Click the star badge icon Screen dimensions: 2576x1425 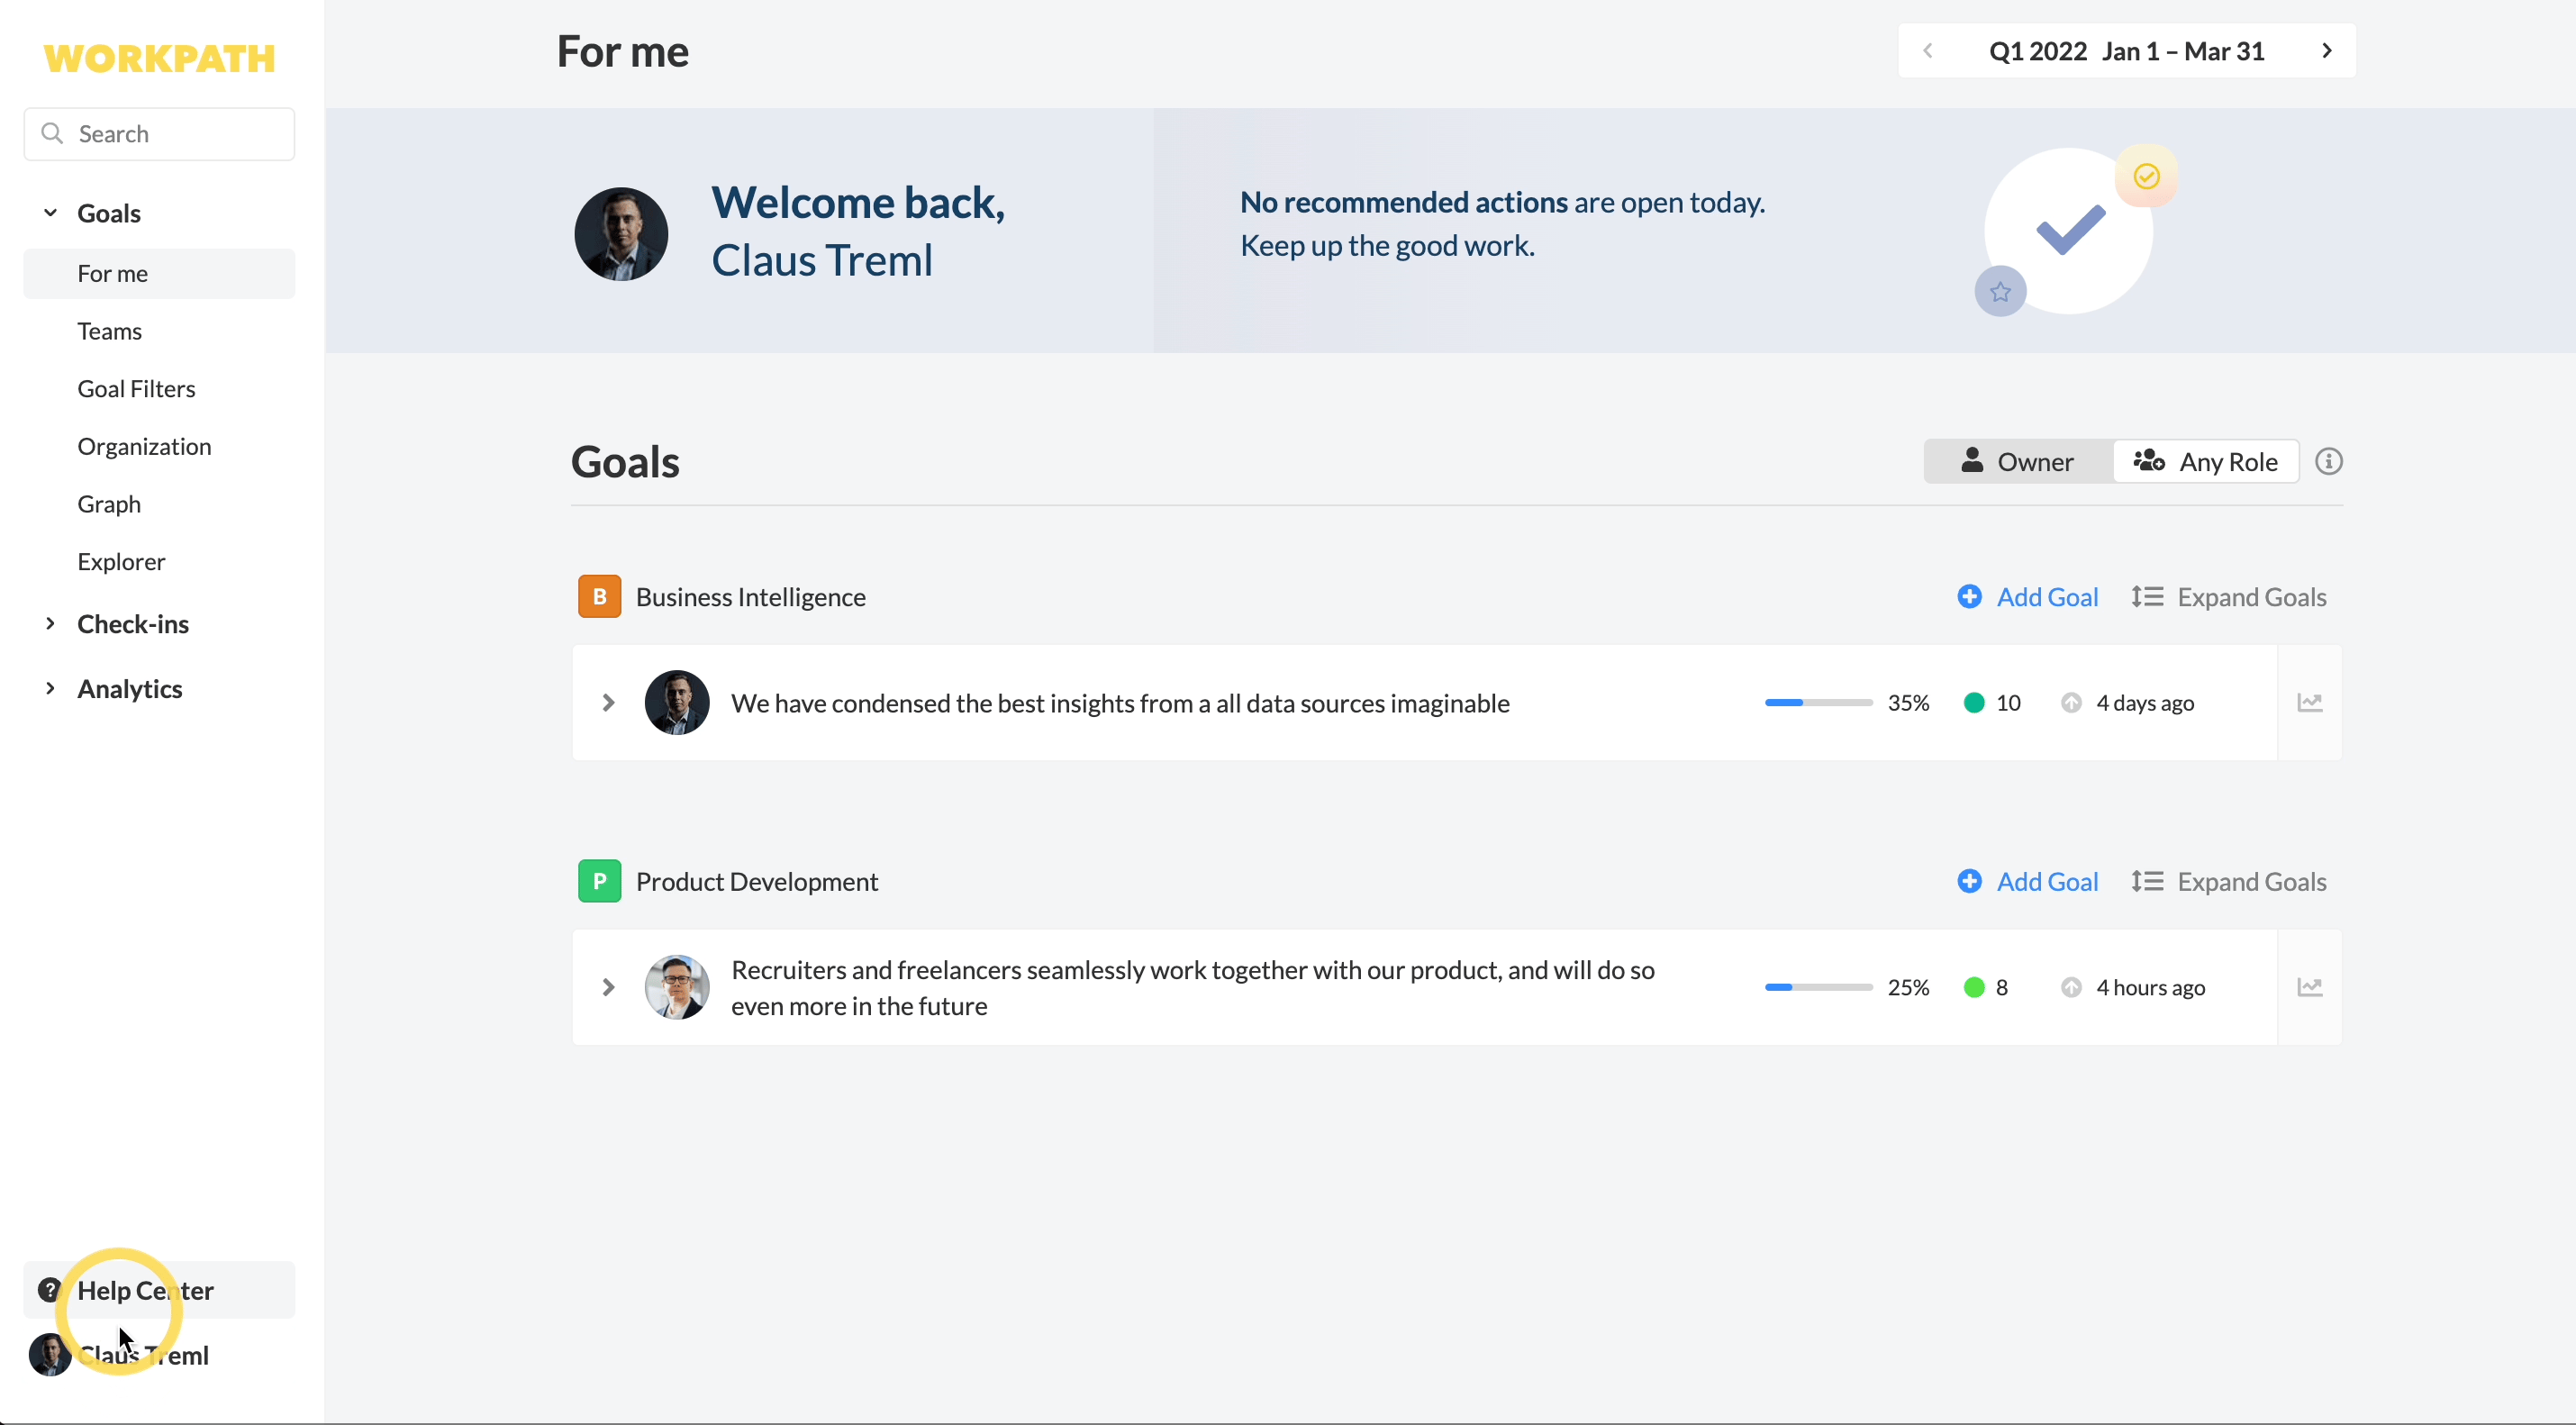(x=2000, y=292)
